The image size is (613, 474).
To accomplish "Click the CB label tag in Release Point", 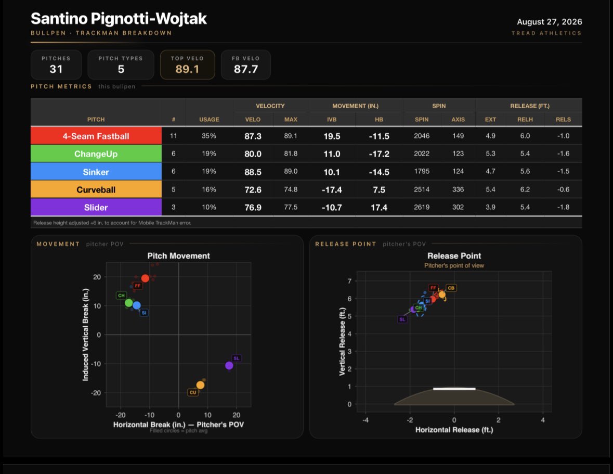I will 451,288.
